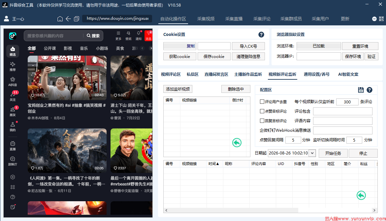Image resolution: width=386 pixels, height=221 pixels.
Task: Open 放映厅 in the Douyin sidebar
Action: 13,161
